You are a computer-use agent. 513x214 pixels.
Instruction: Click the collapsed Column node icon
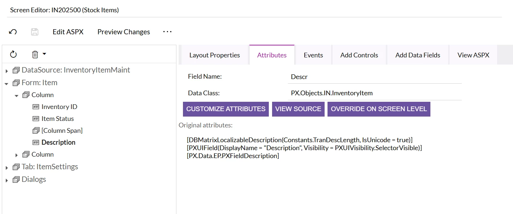26,154
